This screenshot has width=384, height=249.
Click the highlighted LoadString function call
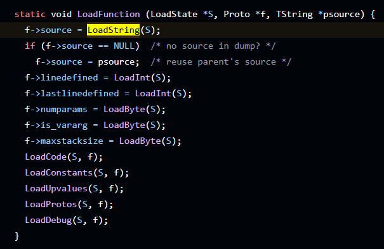click(x=114, y=30)
